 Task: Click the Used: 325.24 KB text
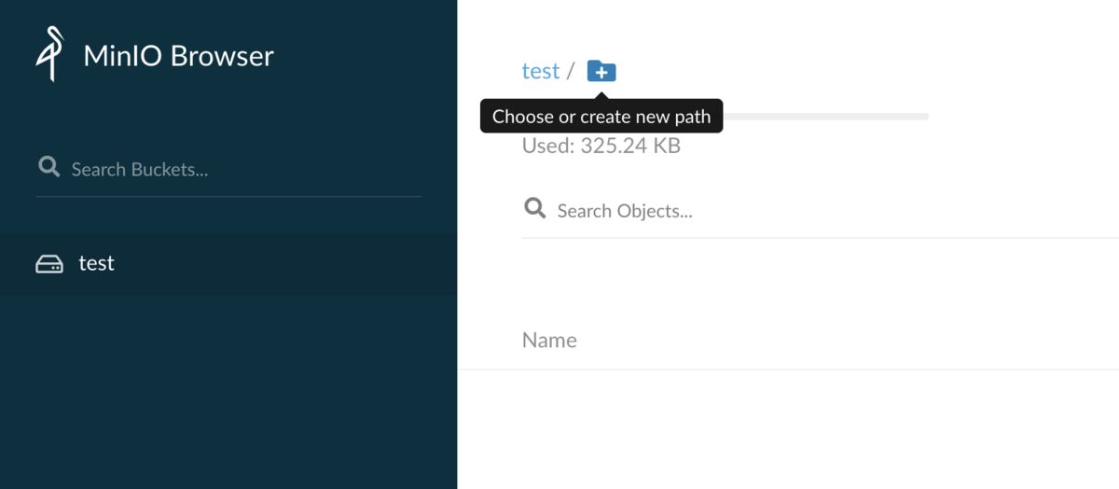tap(601, 146)
